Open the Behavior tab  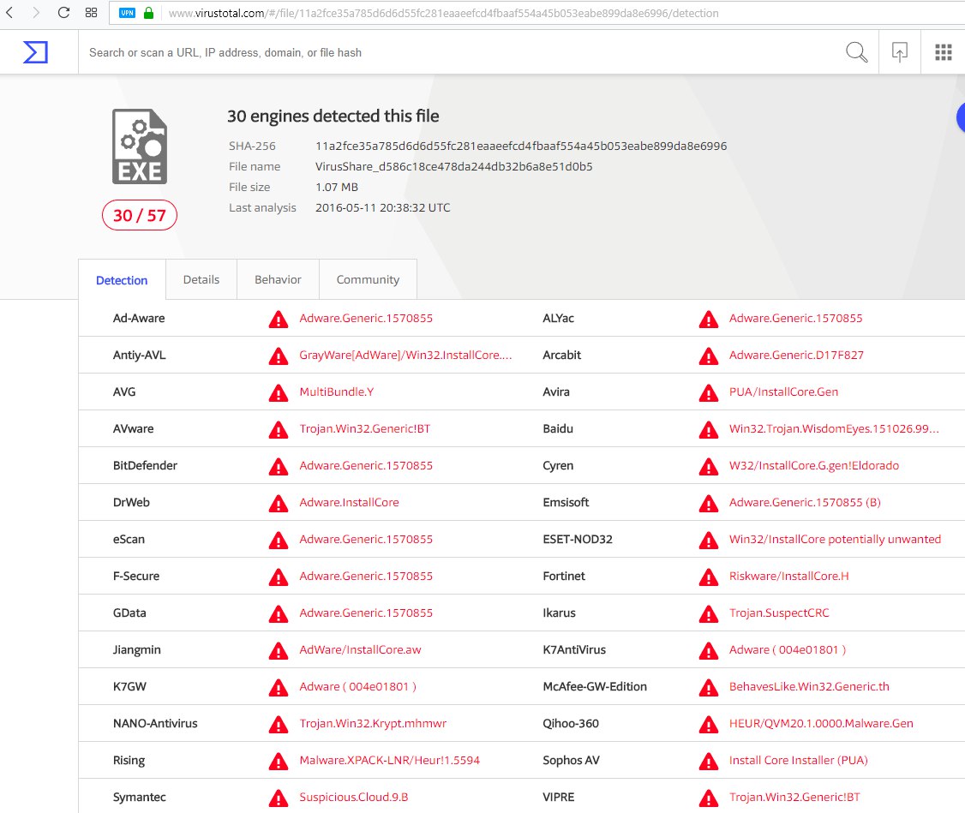278,279
